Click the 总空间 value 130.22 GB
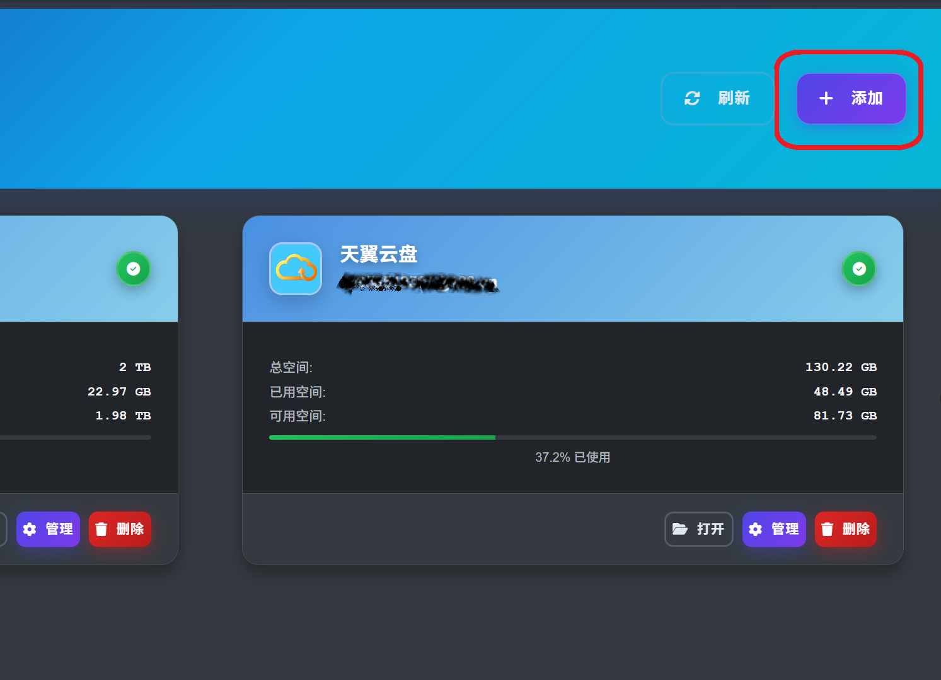 (x=841, y=367)
